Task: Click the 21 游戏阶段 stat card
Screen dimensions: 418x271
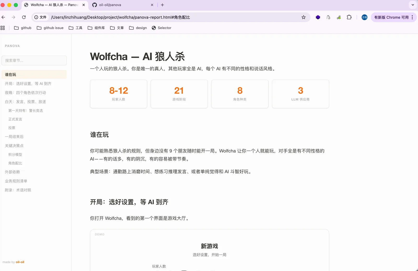Action: coord(179,94)
